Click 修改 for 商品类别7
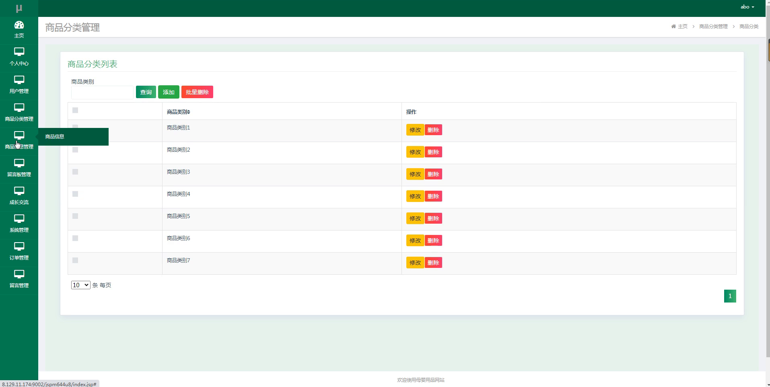This screenshot has height=387, width=770. click(x=415, y=263)
